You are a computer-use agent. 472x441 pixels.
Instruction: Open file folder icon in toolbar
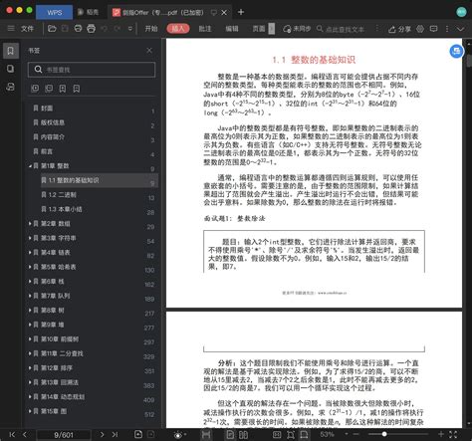(52, 29)
